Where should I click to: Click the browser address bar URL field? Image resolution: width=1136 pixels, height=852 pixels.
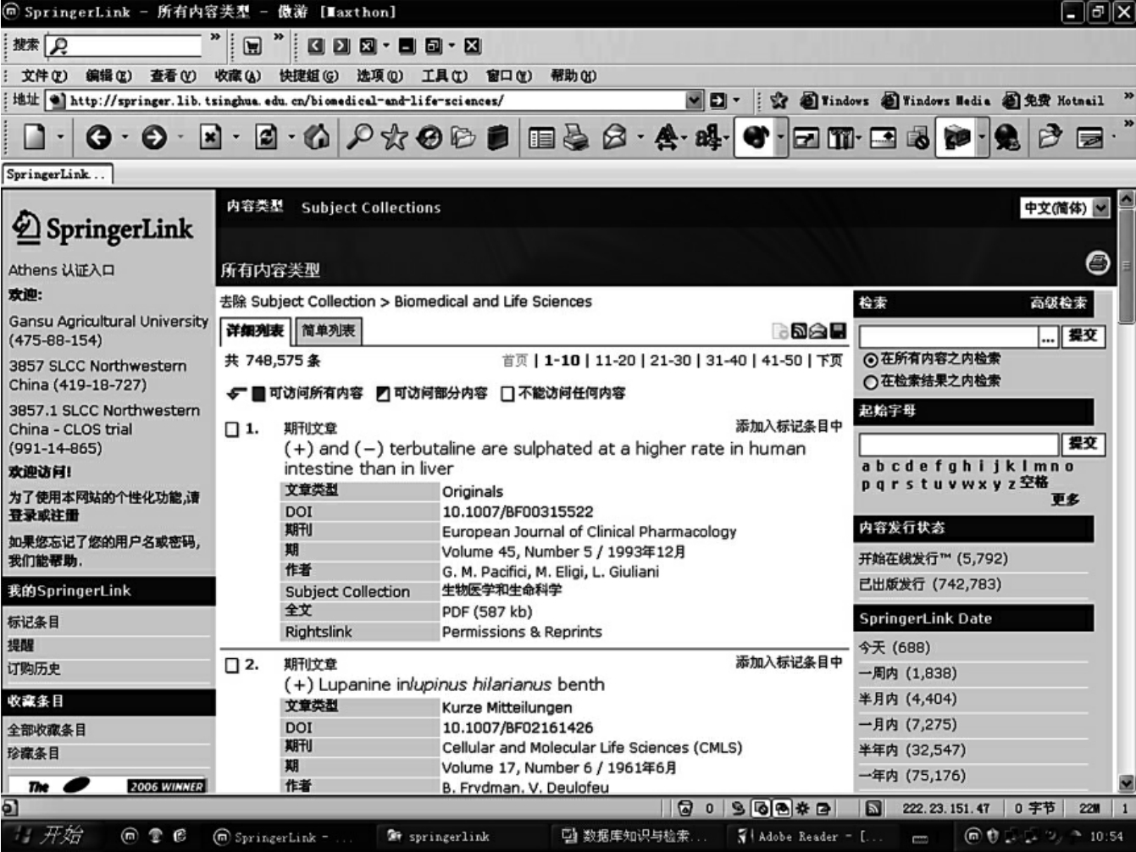pos(367,101)
